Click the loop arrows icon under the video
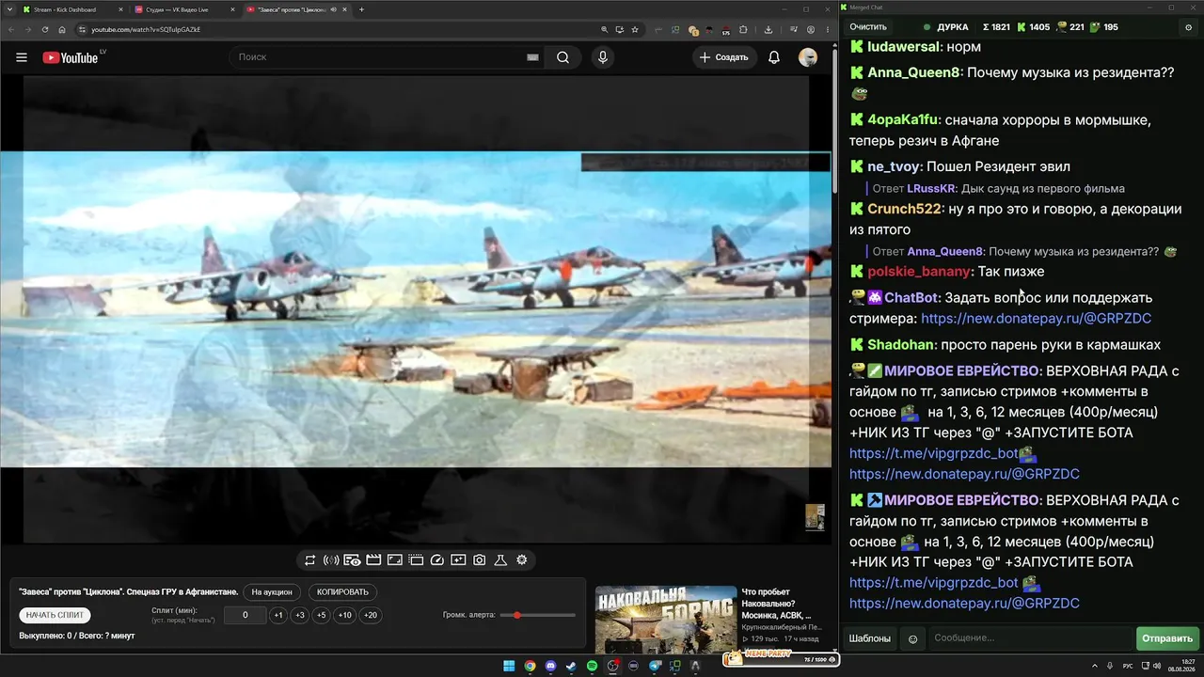 pyautogui.click(x=309, y=560)
